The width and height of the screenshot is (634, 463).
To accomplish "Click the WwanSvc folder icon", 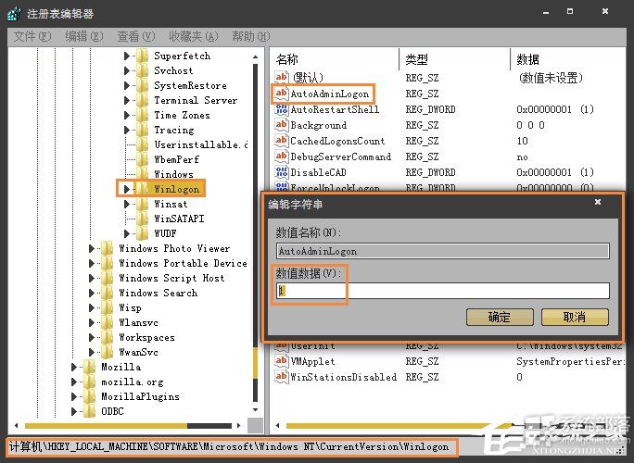I will click(x=107, y=352).
